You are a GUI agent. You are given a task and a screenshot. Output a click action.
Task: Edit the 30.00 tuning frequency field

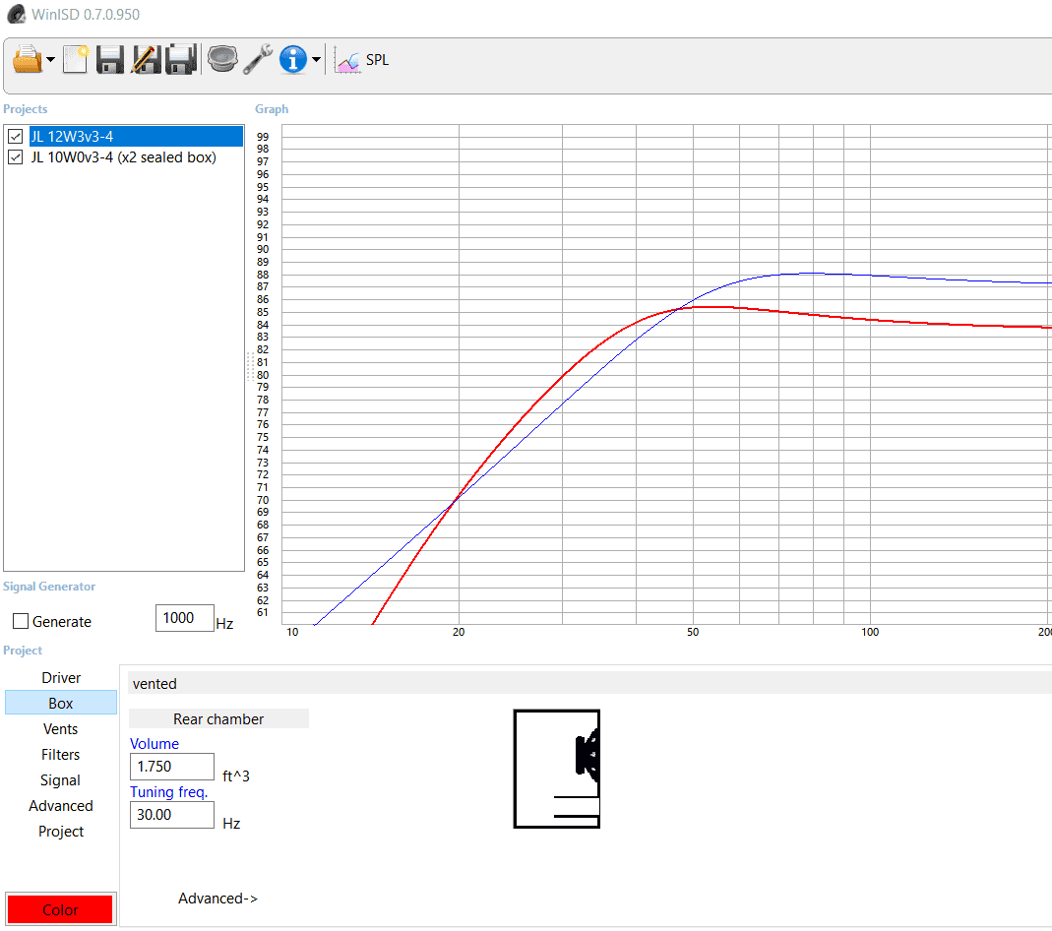click(x=172, y=815)
